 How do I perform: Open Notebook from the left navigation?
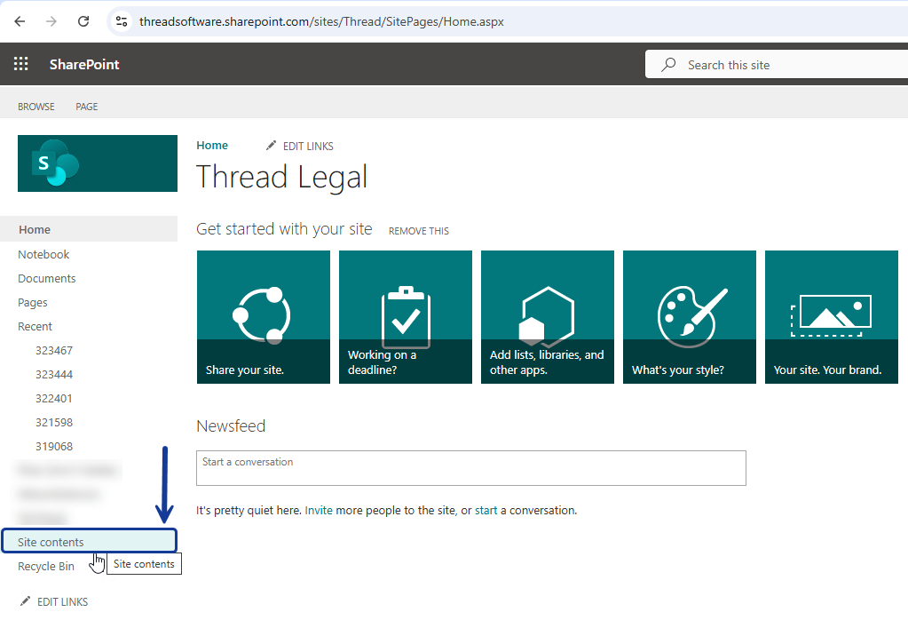point(43,254)
